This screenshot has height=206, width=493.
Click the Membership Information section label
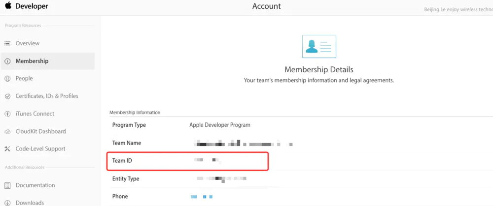(x=135, y=112)
